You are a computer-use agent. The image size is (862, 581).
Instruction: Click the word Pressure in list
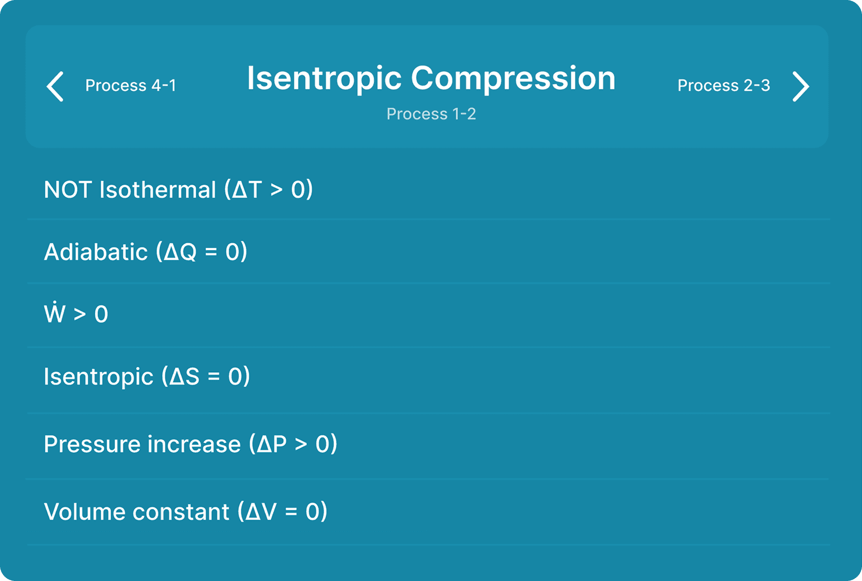click(x=93, y=444)
